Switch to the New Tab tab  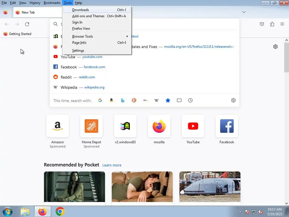tap(38, 12)
